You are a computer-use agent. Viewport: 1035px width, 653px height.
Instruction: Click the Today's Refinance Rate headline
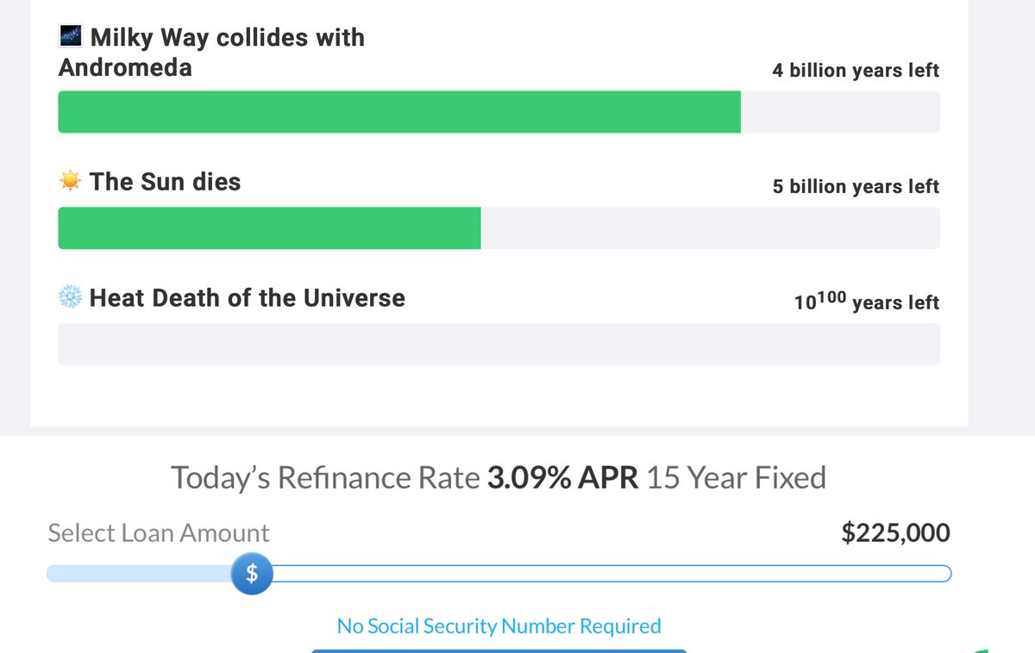[326, 477]
